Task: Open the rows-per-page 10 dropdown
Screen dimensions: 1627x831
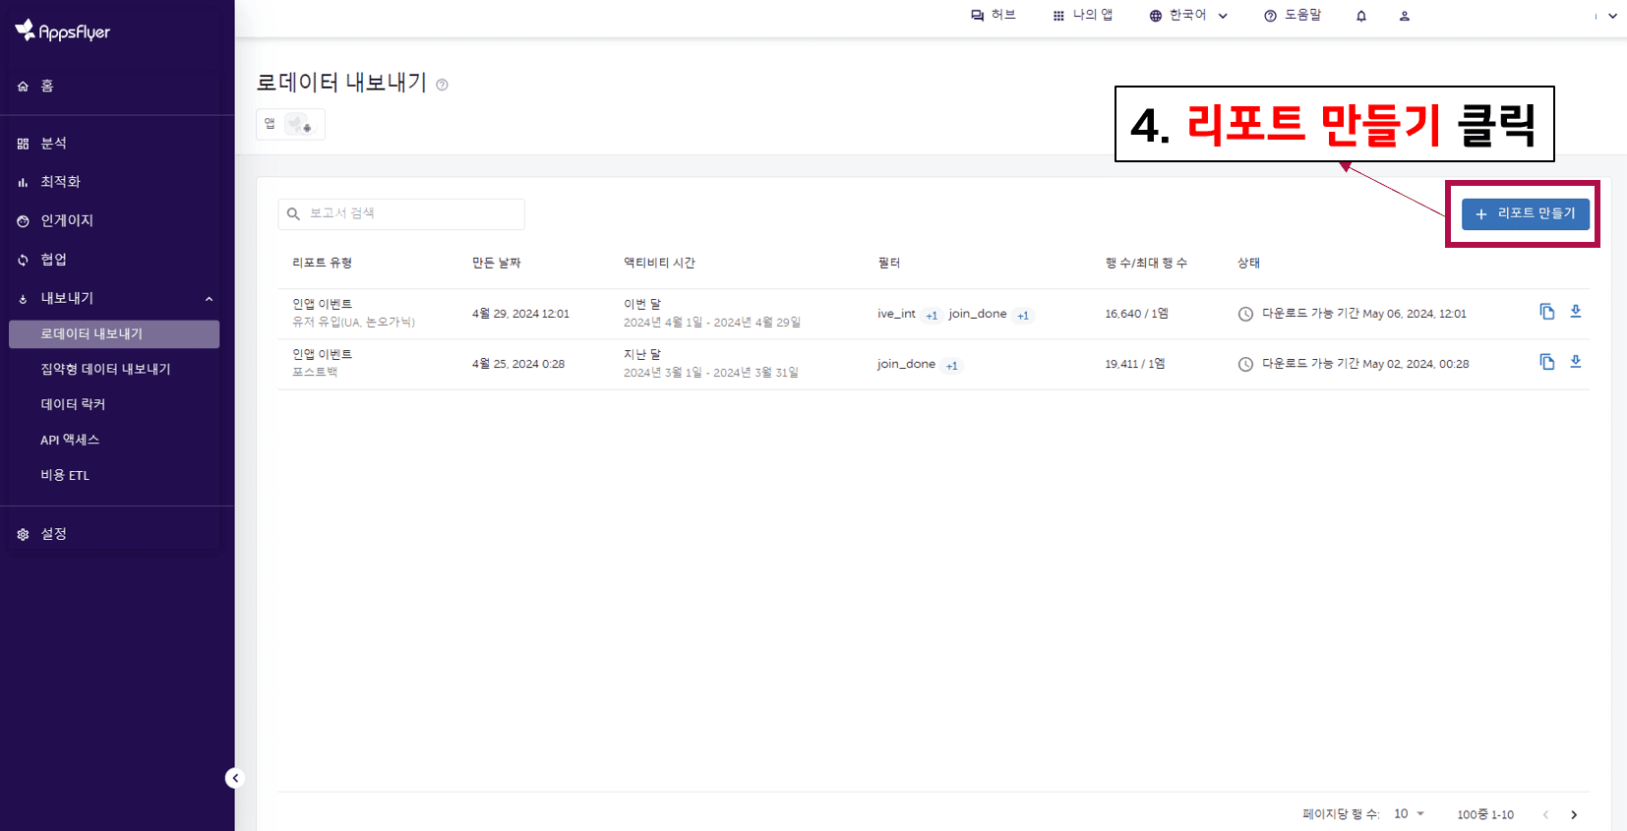Action: pos(1409,814)
